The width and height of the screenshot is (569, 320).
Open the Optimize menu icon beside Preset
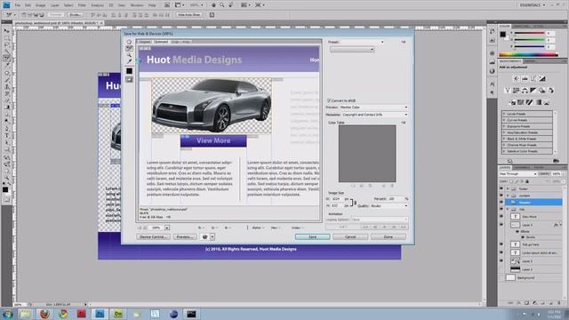pos(403,42)
